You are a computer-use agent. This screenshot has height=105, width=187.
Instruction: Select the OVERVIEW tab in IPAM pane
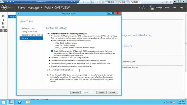(x=12, y=17)
